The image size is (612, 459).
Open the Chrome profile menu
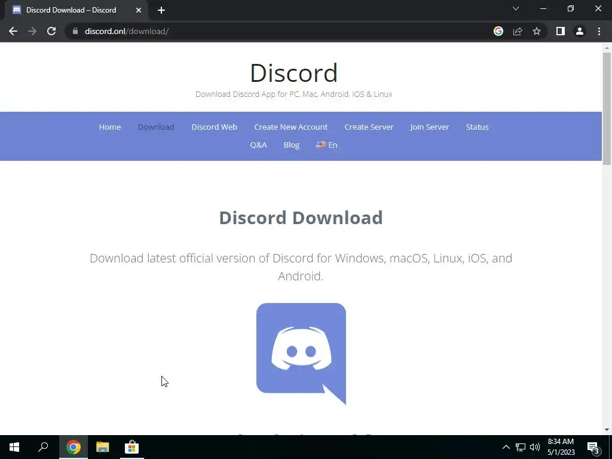click(x=580, y=31)
